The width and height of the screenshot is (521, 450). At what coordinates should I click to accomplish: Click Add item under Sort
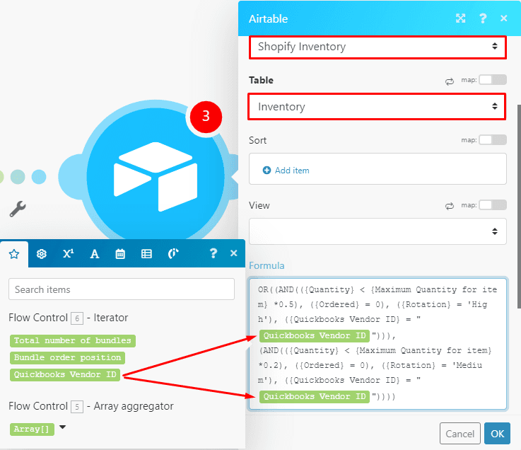coord(286,171)
